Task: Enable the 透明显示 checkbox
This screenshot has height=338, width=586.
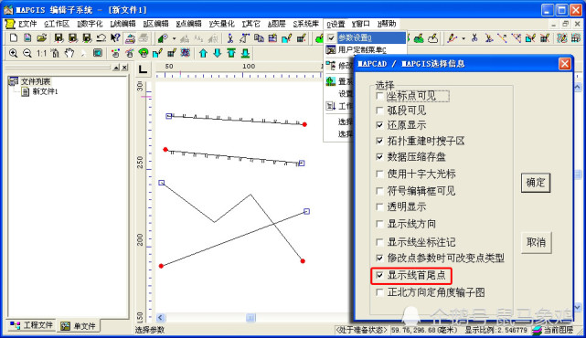Action: [379, 206]
